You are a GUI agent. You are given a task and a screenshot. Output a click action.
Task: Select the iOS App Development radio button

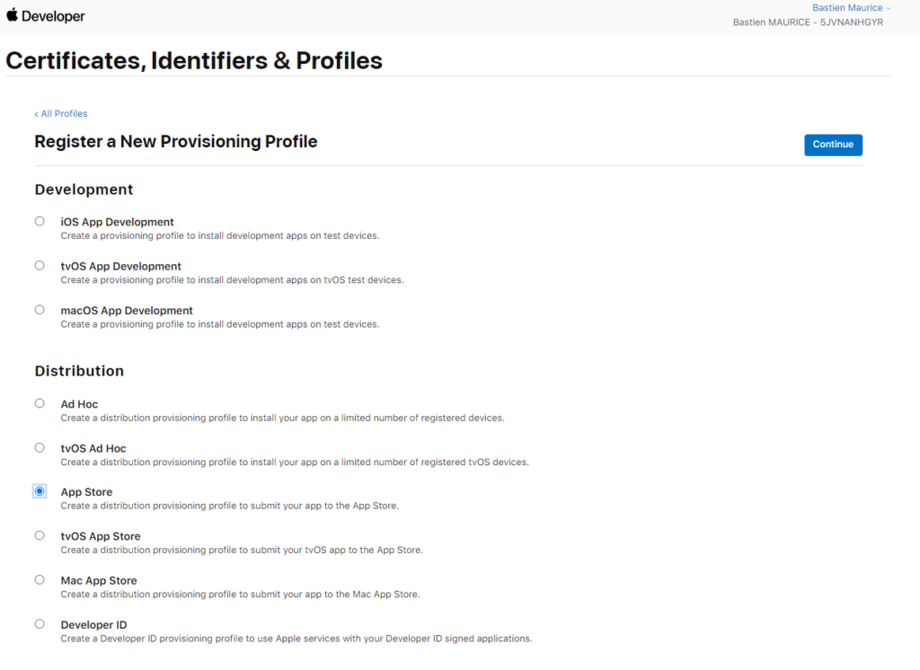[x=40, y=221]
